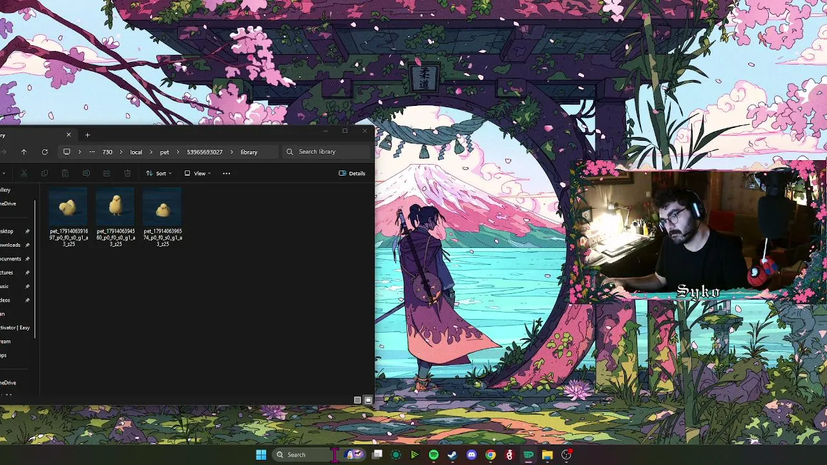Expand the Sort dropdown

159,173
